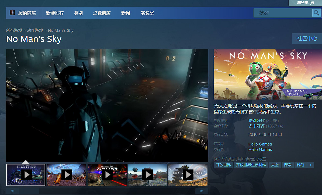
Task: Open the 类别 categories menu
Action: coord(78,13)
